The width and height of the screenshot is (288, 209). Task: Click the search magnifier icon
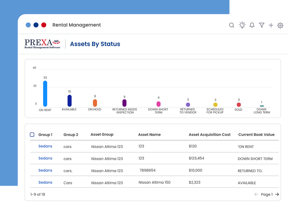pos(232,25)
